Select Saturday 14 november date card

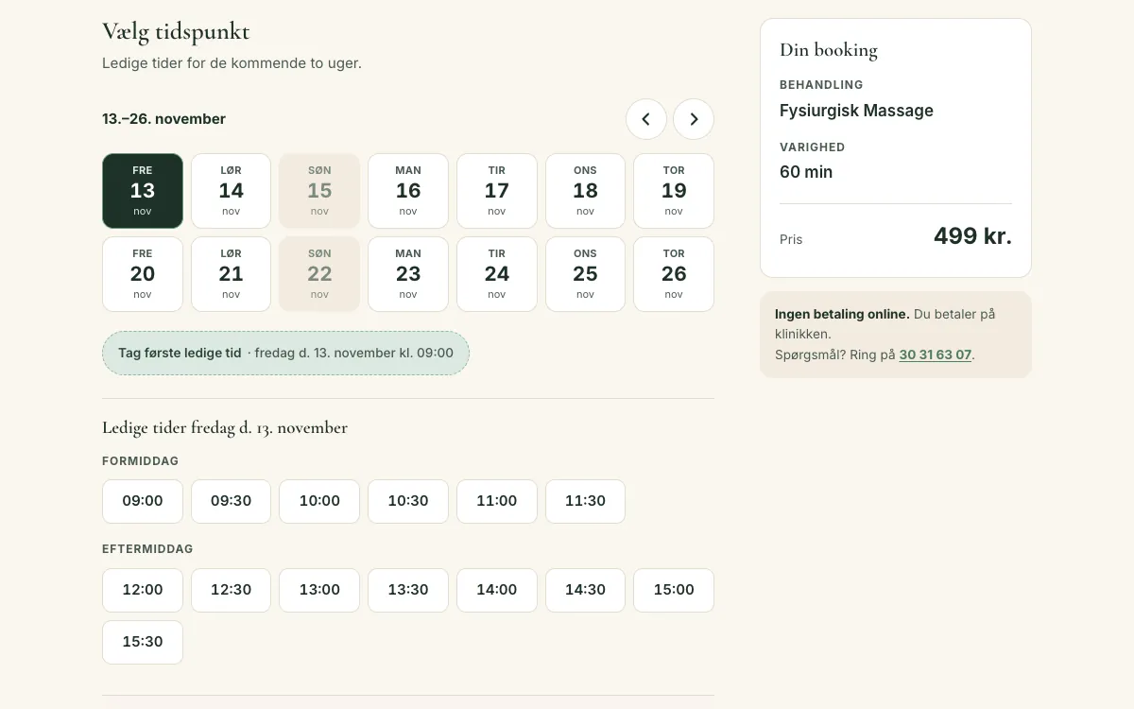[231, 191]
